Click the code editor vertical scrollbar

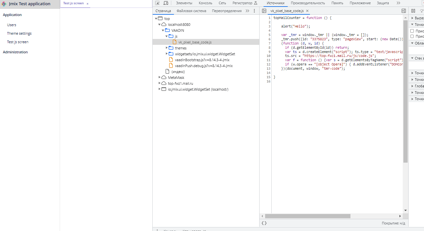[405, 91]
